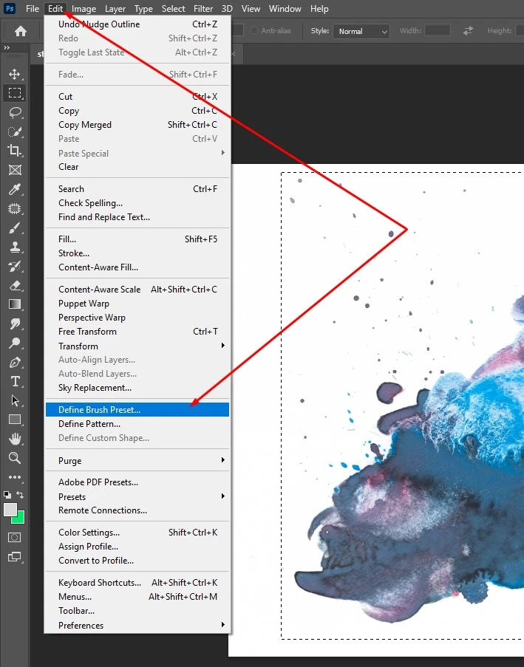Open the Help menu
The height and width of the screenshot is (667, 524).
coord(319,9)
